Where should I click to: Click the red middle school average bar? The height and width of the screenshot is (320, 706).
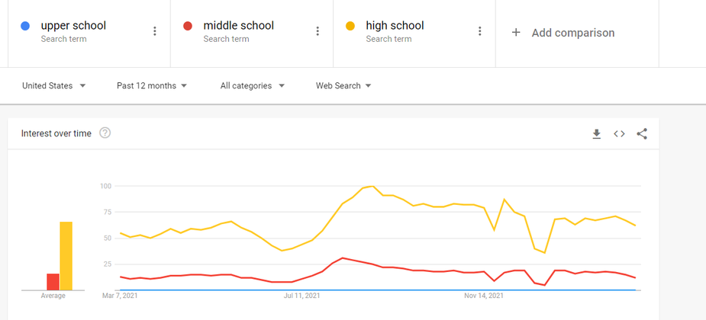(53, 282)
